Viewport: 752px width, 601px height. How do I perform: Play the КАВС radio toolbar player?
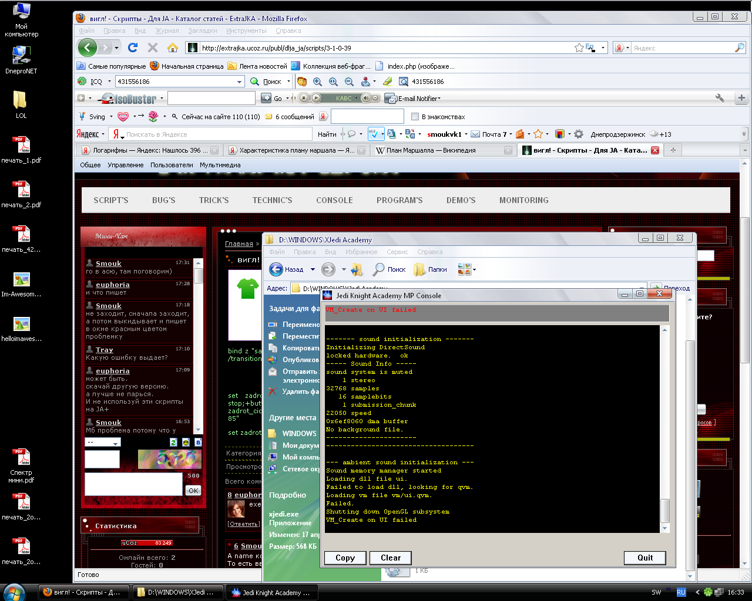pyautogui.click(x=317, y=98)
